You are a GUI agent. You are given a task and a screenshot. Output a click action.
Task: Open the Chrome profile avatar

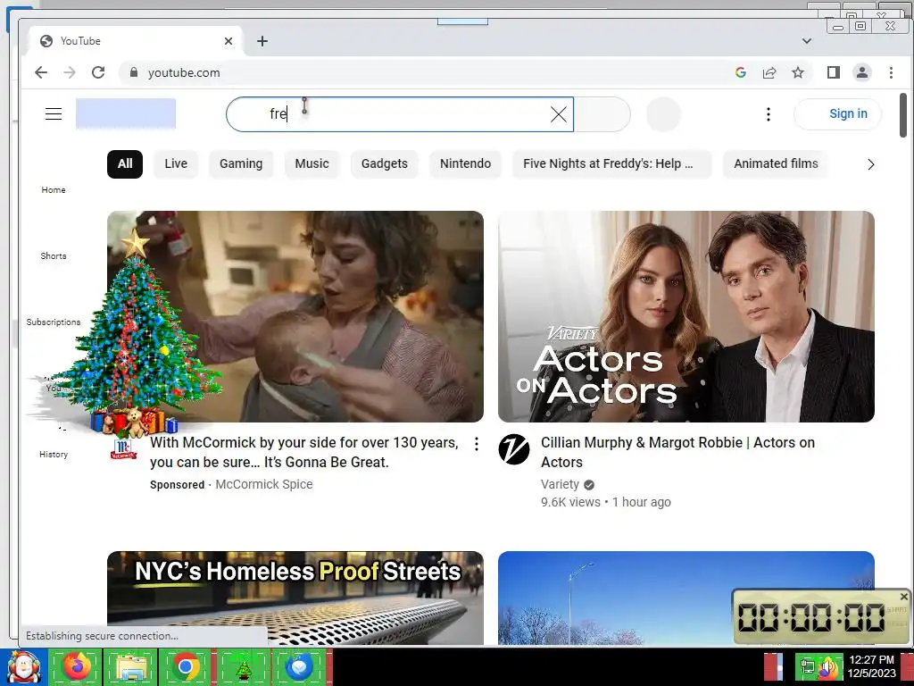pos(862,72)
